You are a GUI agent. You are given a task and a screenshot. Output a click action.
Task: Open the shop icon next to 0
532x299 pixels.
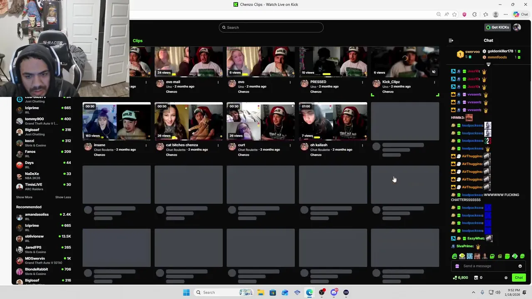coord(476,278)
